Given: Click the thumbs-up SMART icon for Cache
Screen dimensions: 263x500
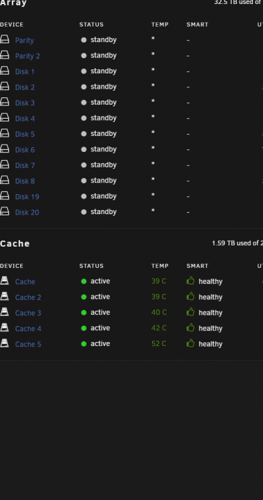Looking at the screenshot, I should point(190,281).
